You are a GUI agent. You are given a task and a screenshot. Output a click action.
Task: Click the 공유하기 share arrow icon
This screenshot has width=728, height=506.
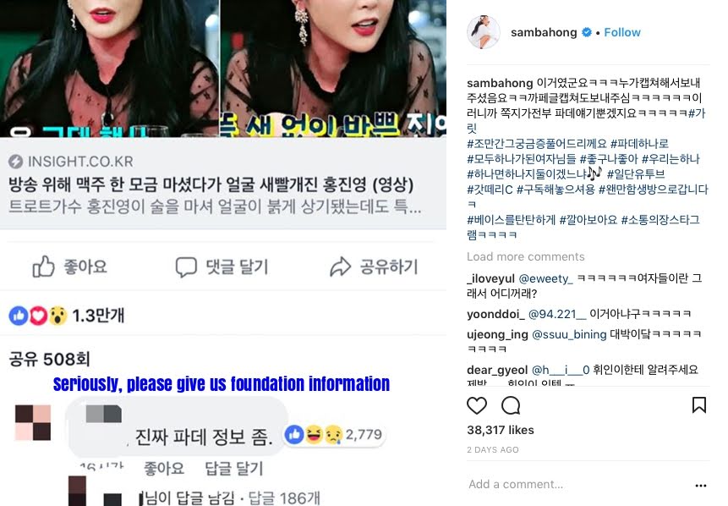pyautogui.click(x=340, y=267)
